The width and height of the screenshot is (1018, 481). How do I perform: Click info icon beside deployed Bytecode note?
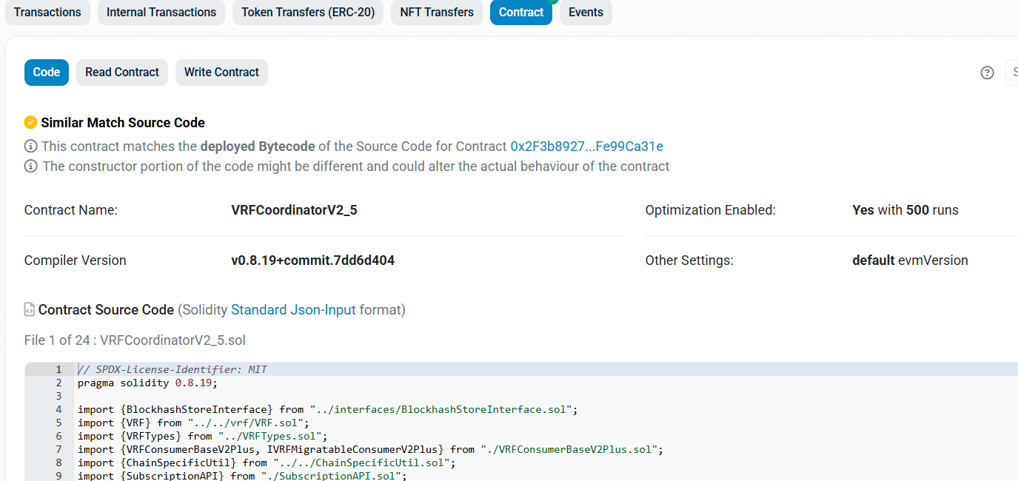(x=30, y=147)
